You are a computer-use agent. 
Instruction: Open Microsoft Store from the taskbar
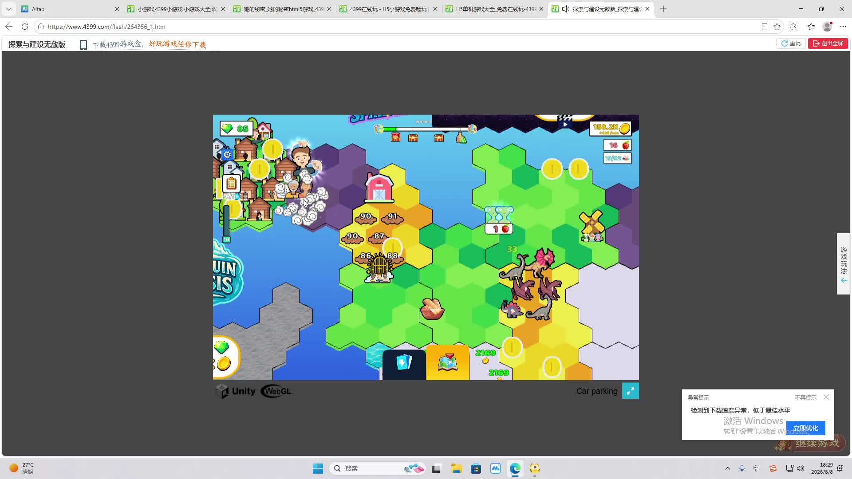[x=476, y=468]
